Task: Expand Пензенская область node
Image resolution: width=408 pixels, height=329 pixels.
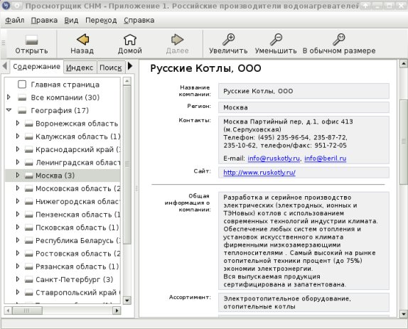Action: [18, 215]
